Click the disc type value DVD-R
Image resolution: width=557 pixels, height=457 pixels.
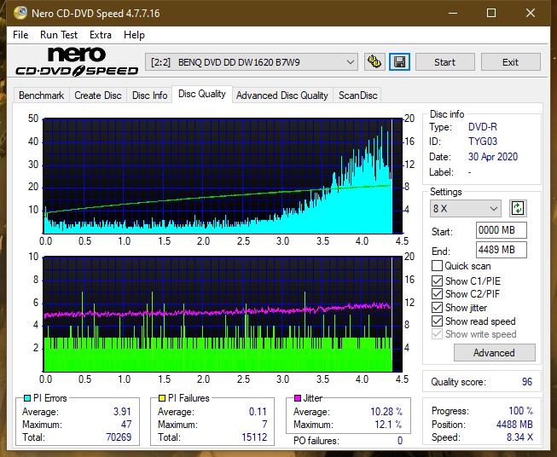coord(483,127)
